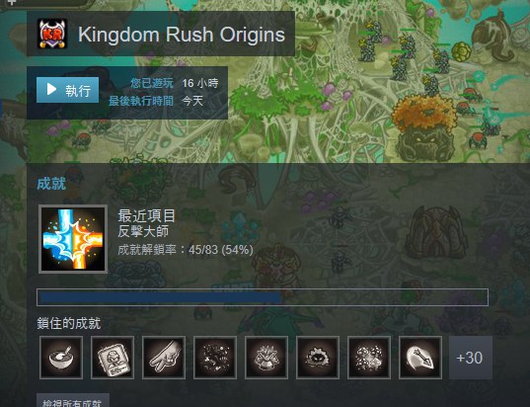Open the locked glittering flowers achievement icon
The width and height of the screenshot is (530, 407).
(369, 358)
